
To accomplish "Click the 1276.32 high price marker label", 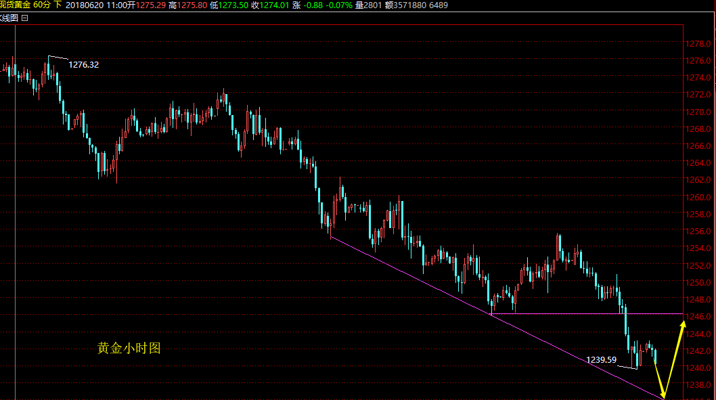I will pyautogui.click(x=83, y=65).
